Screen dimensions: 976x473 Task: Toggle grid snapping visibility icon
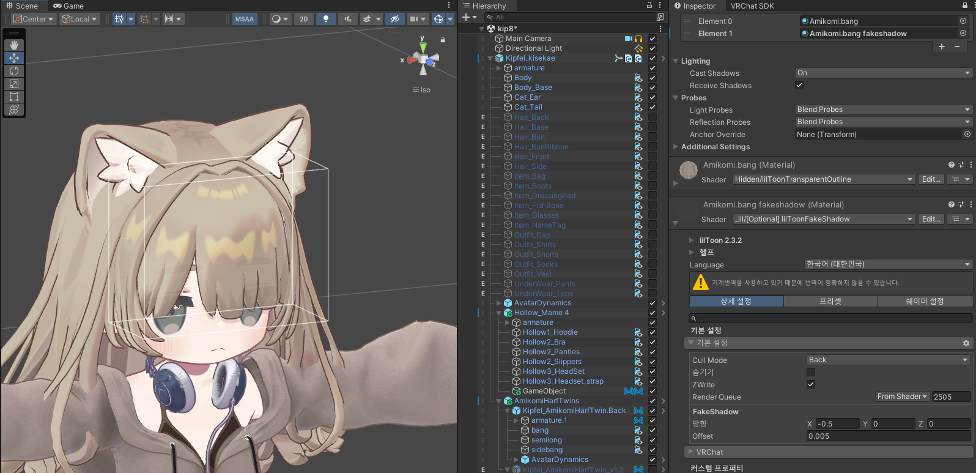pos(119,19)
